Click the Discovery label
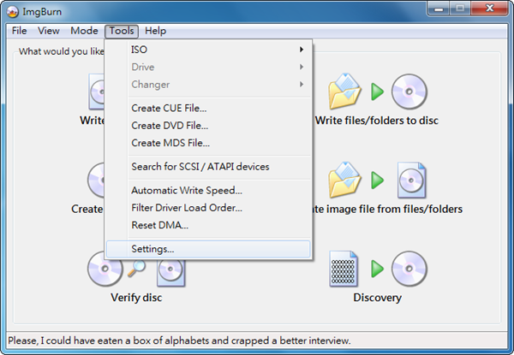 click(x=377, y=298)
